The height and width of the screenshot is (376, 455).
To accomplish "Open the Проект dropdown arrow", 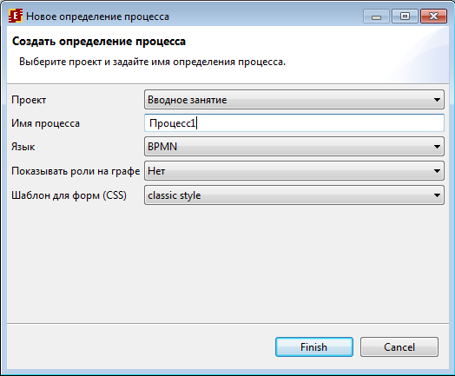I will (437, 100).
